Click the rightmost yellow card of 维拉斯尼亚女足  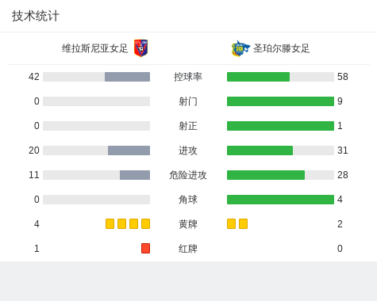tap(145, 223)
